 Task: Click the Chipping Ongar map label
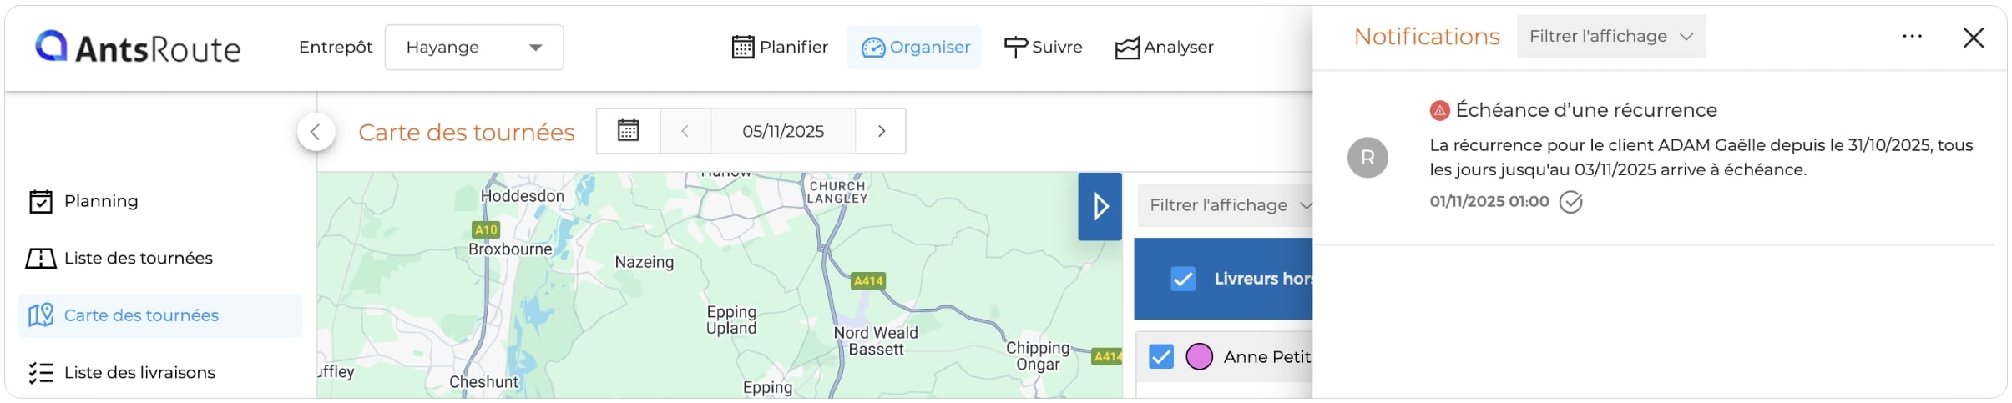click(1038, 356)
